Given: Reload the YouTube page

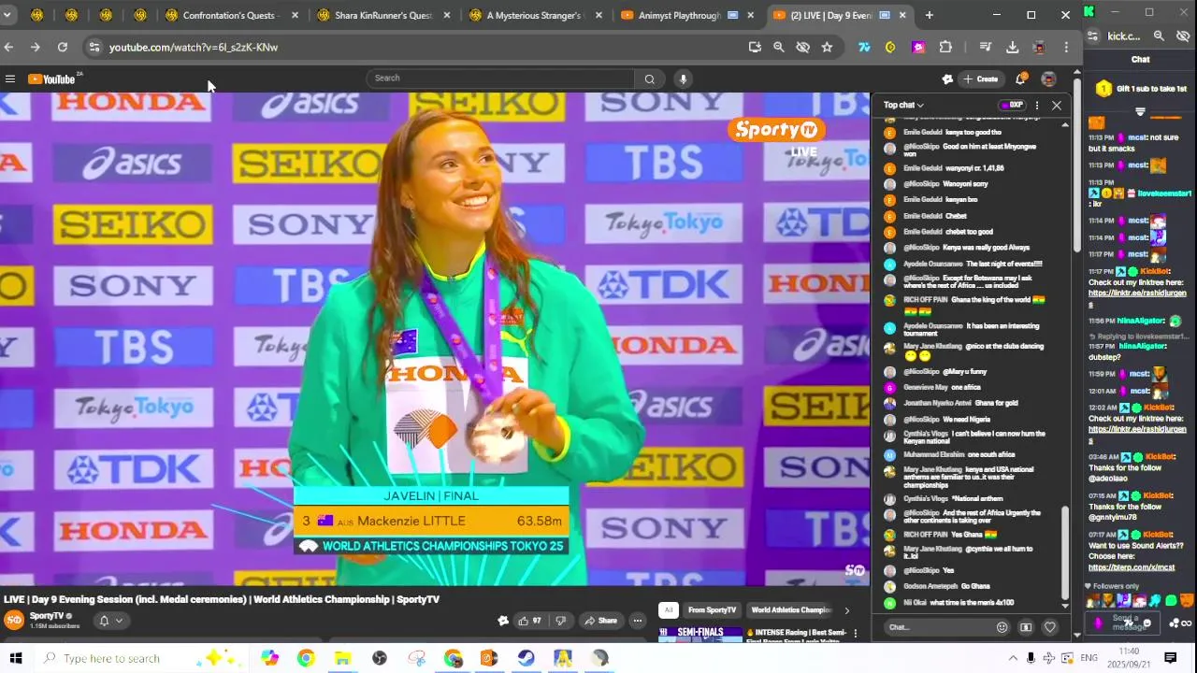Looking at the screenshot, I should [62, 47].
